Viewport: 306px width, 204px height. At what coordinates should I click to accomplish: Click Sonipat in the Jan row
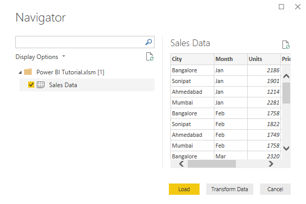click(x=192, y=81)
